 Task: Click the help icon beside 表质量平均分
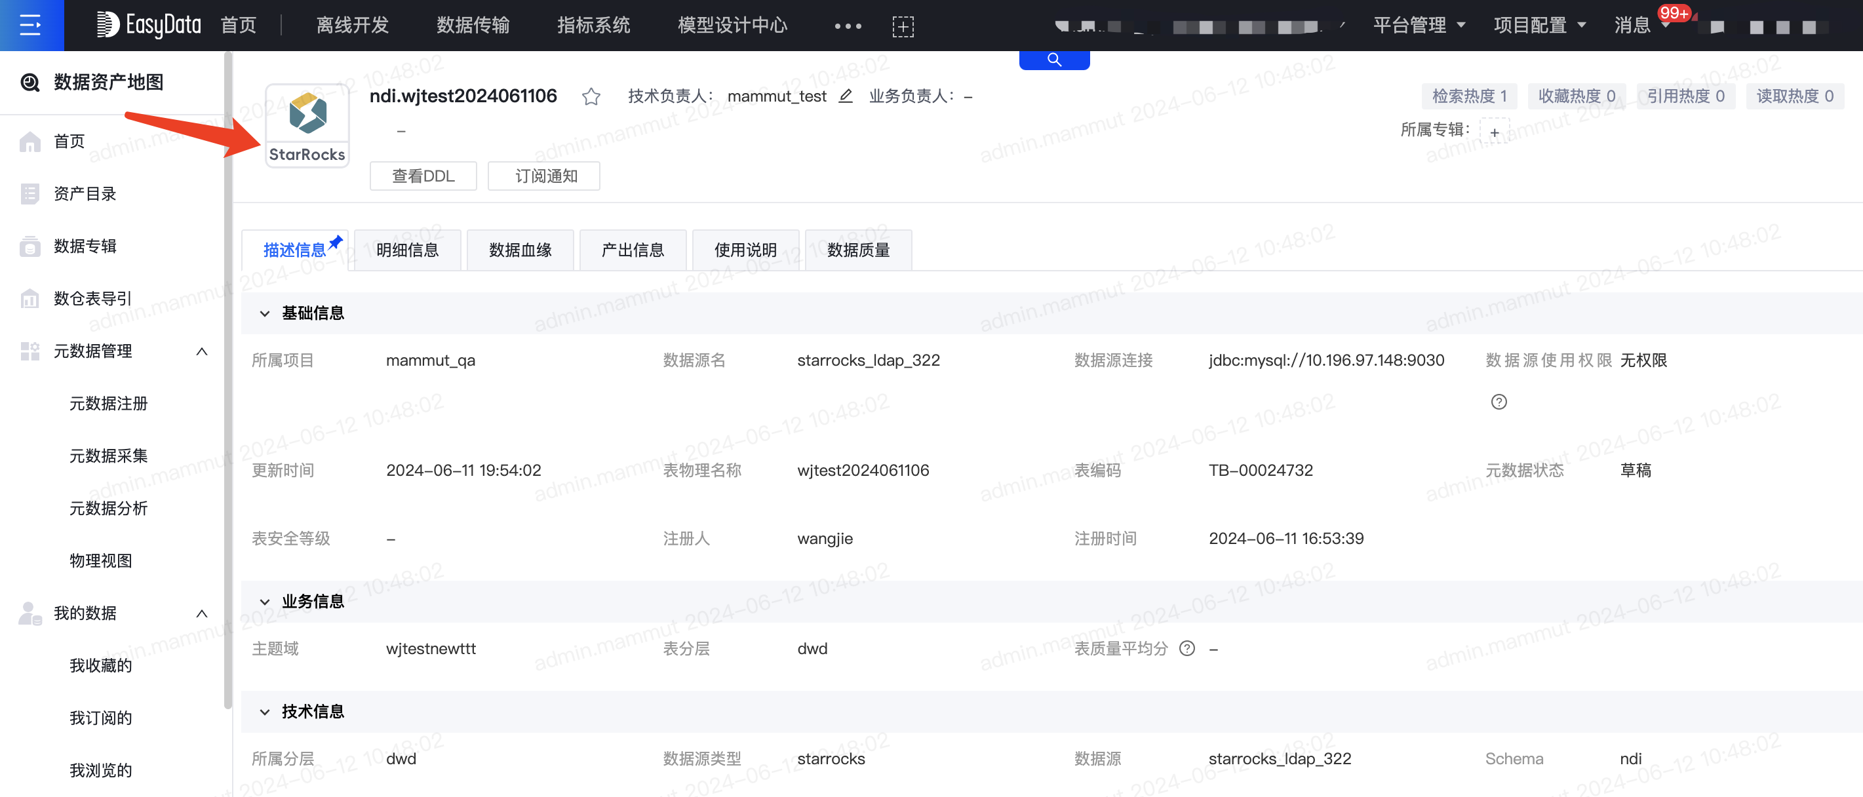coord(1186,649)
